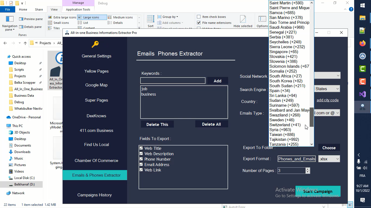Go to General Settings
The width and height of the screenshot is (371, 208).
click(96, 56)
